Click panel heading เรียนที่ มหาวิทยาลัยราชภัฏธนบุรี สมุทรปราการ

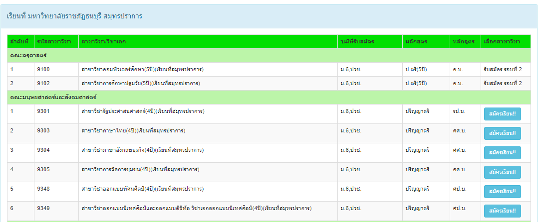pos(74,16)
